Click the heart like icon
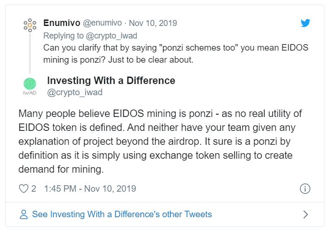This screenshot has height=233, width=330. 24,188
